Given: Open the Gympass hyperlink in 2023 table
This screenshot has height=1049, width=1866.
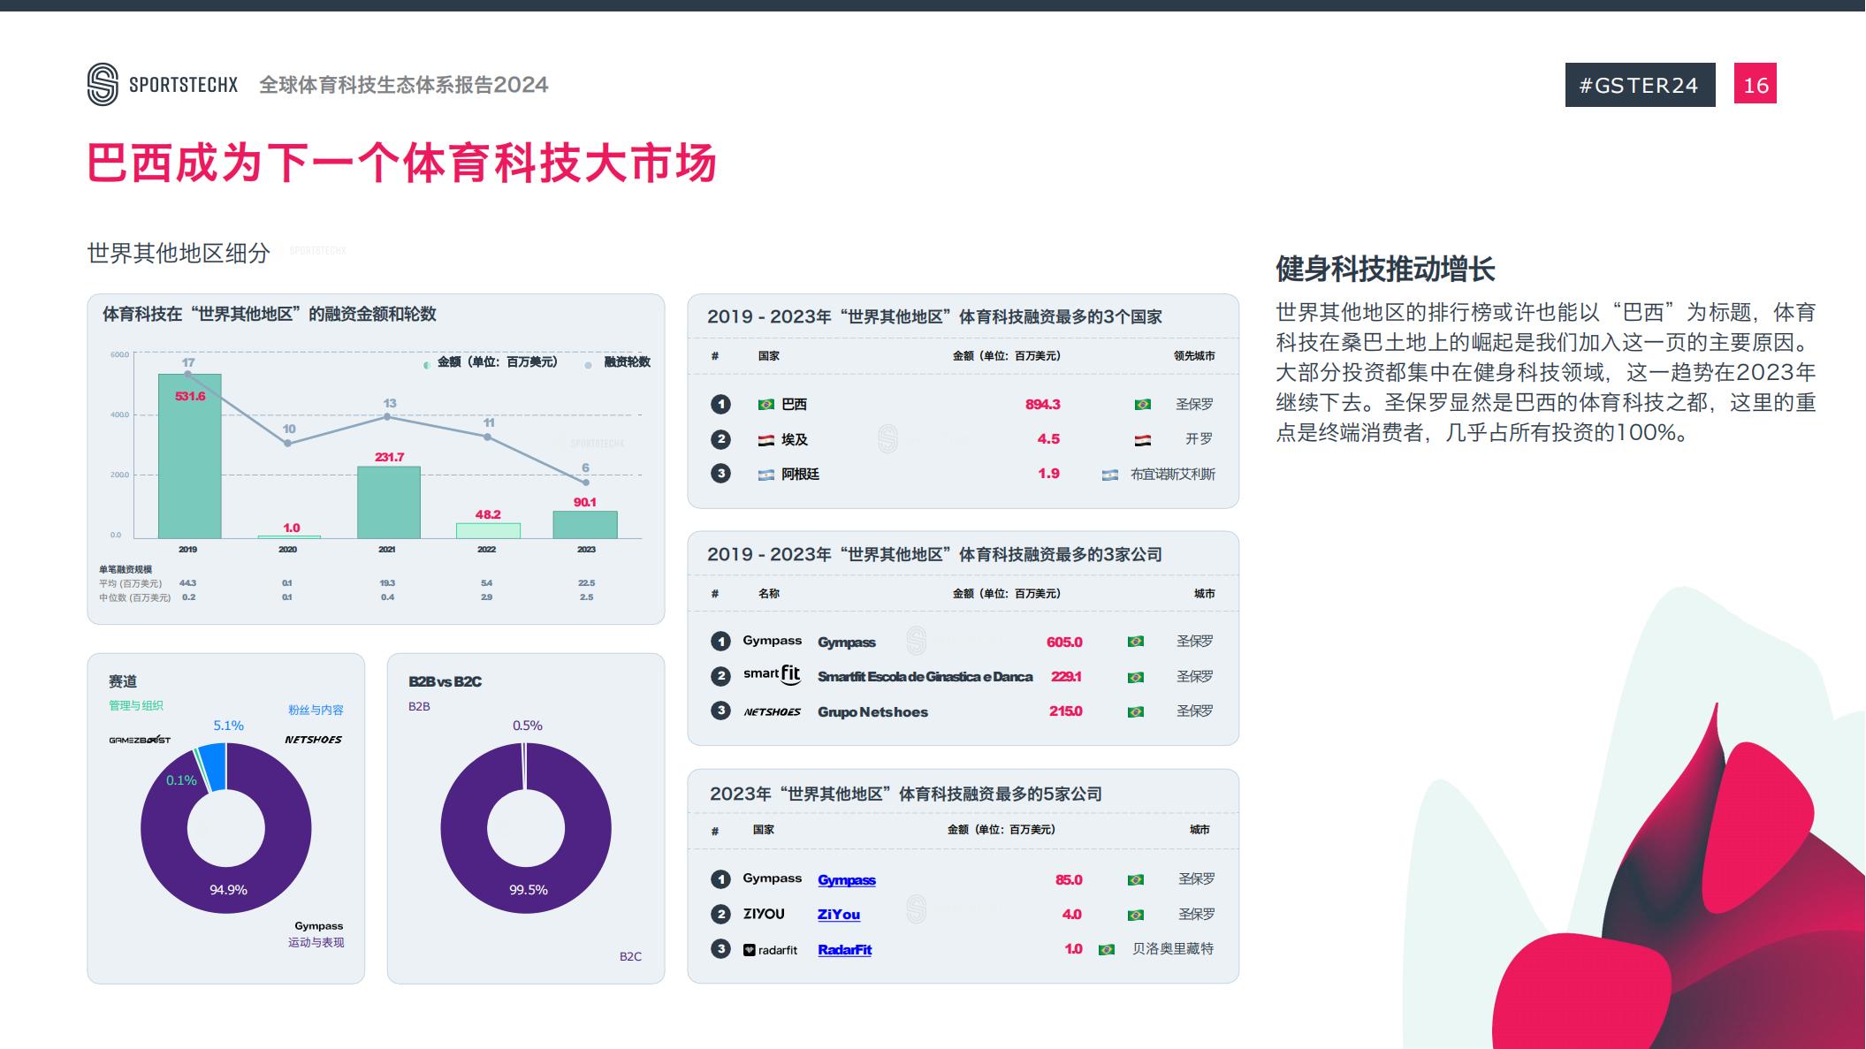Looking at the screenshot, I should pyautogui.click(x=847, y=880).
